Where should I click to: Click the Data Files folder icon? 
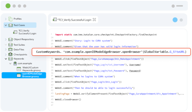click(x=10, y=50)
